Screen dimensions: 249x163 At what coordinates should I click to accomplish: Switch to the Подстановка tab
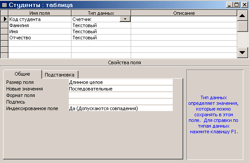click(60, 75)
